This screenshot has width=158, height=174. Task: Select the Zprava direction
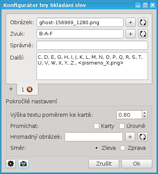123,148
